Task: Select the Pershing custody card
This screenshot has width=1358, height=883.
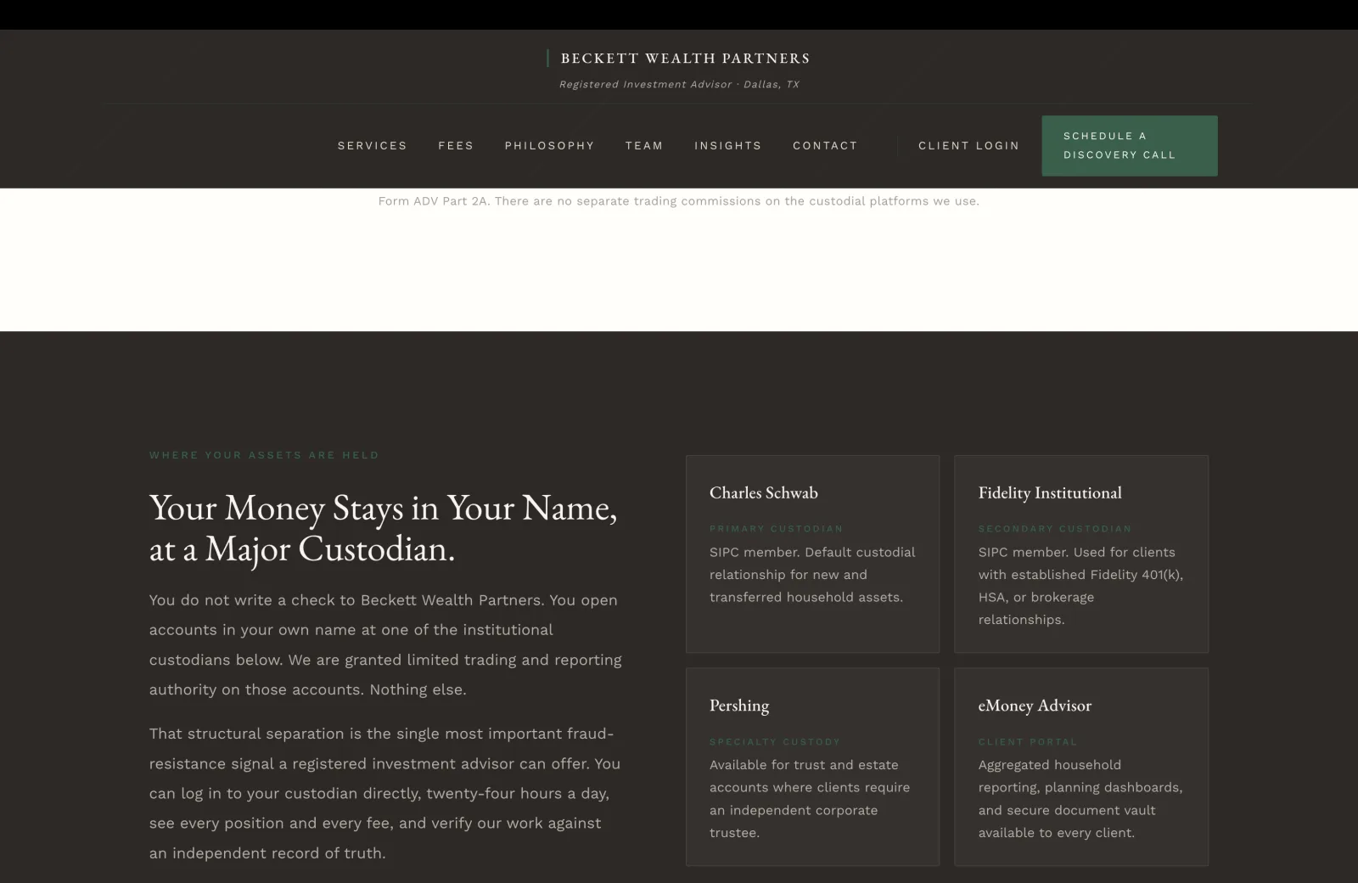Action: coord(812,767)
